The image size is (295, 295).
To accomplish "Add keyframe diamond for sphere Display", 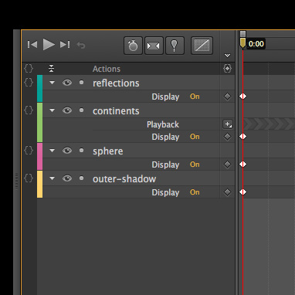I will 227,164.
